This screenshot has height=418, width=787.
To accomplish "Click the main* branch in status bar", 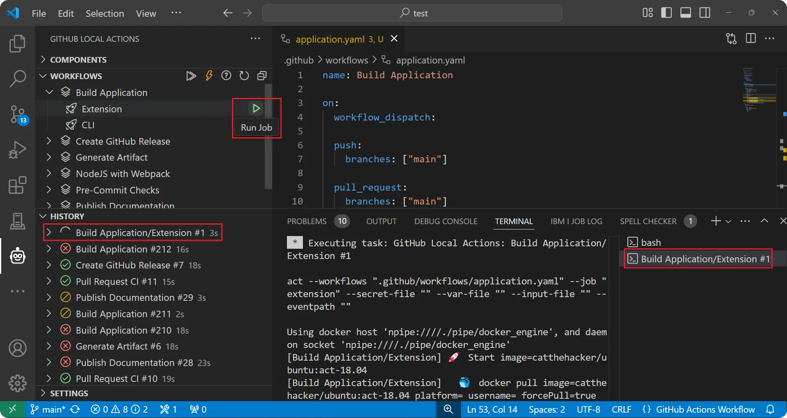I will coord(48,409).
